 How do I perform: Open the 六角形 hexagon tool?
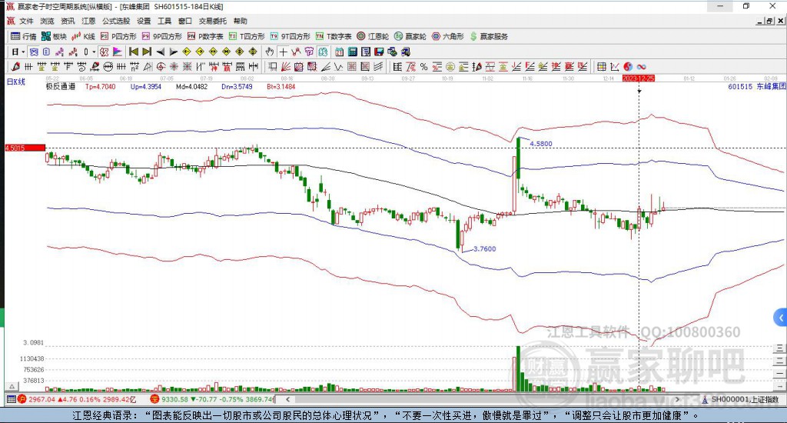click(x=448, y=36)
